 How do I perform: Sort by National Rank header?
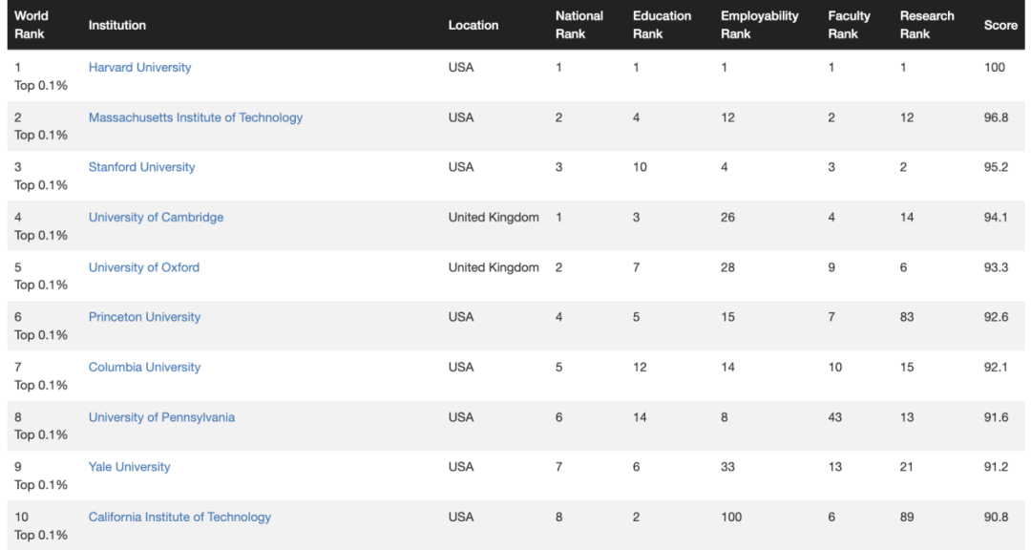click(x=579, y=25)
